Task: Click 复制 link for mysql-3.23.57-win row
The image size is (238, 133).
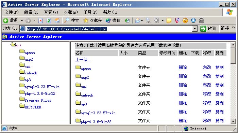Action: click(220, 112)
